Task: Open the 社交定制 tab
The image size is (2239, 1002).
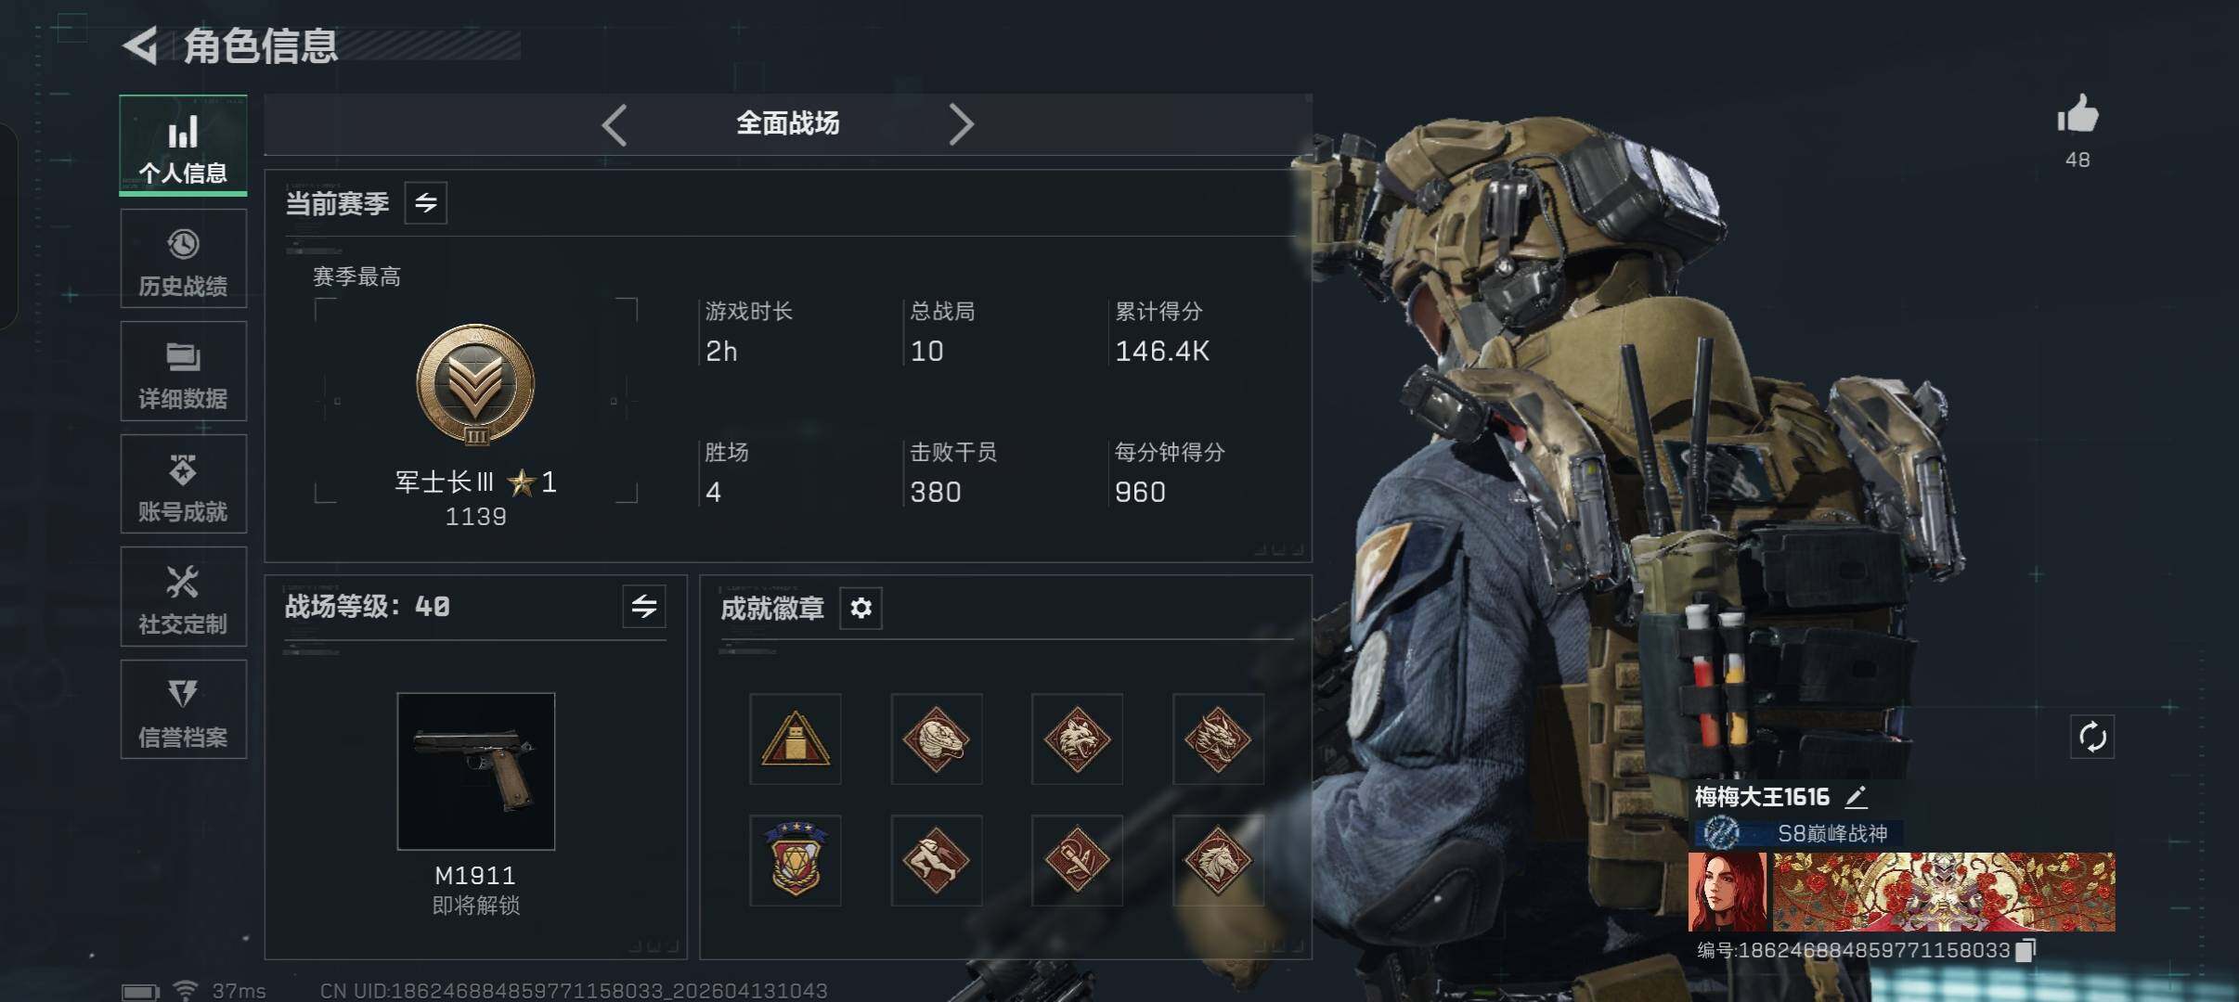Action: (x=184, y=597)
